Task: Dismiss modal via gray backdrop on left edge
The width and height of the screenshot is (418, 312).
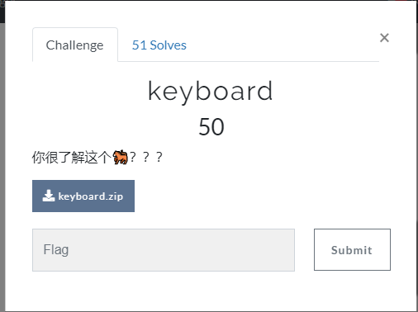Action: click(x=2, y=165)
